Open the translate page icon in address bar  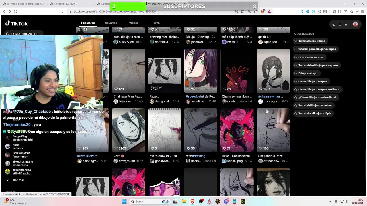(x=249, y=11)
